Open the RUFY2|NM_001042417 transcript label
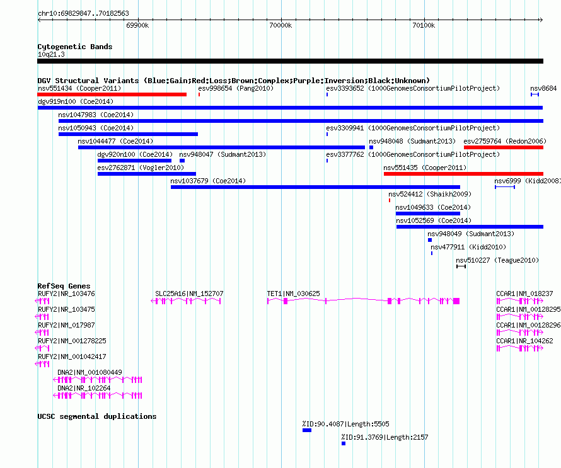The image size is (561, 468). (x=72, y=357)
